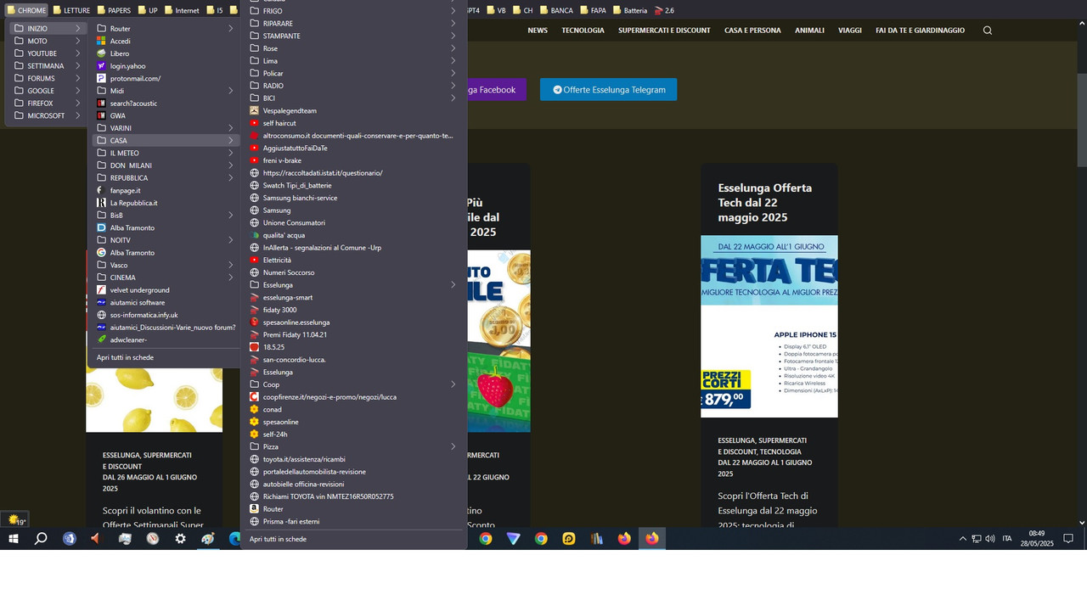Image resolution: width=1087 pixels, height=611 pixels.
Task: Expand the STAMPANTE folder submenu arrow
Action: click(x=453, y=36)
